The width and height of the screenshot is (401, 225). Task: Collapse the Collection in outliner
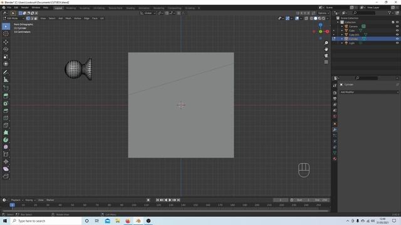pos(338,22)
